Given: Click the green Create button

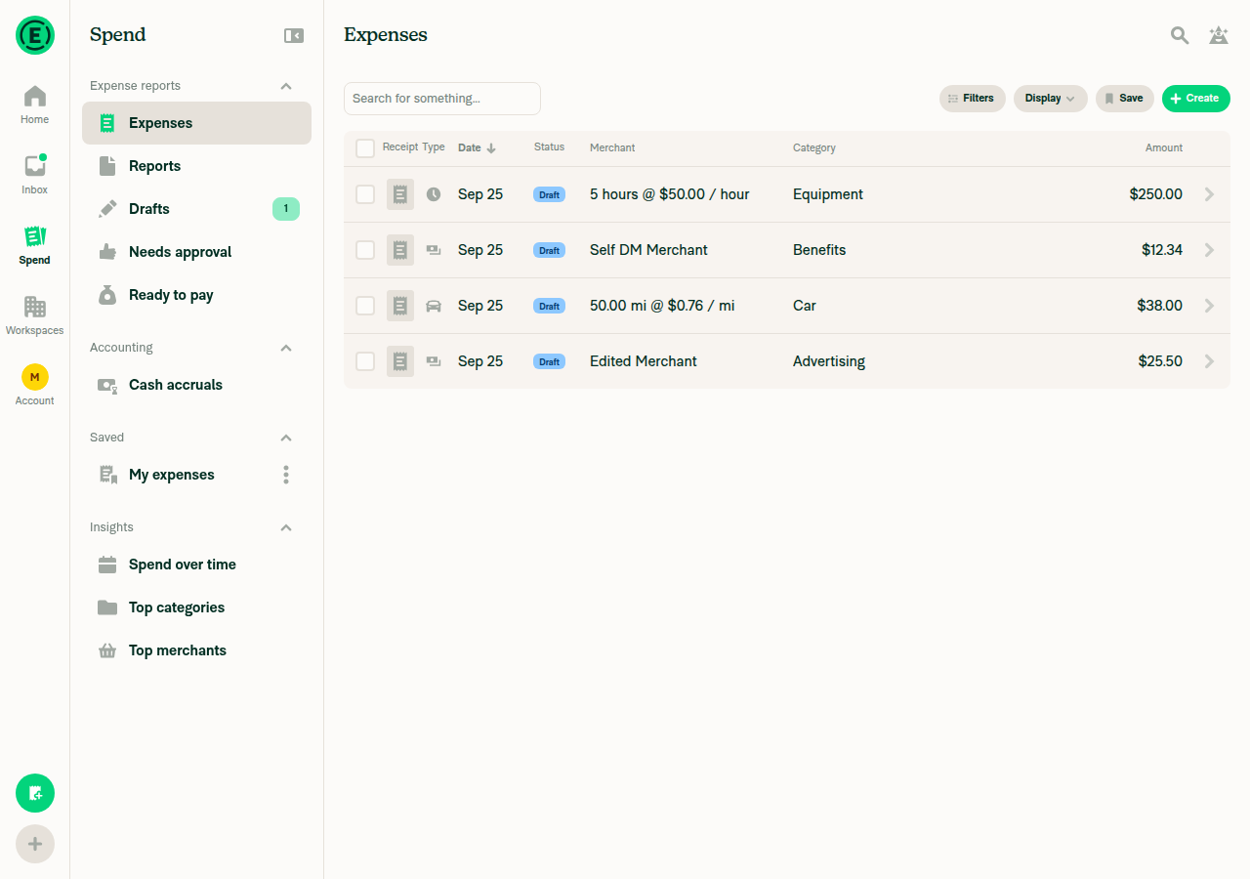Looking at the screenshot, I should point(1195,99).
